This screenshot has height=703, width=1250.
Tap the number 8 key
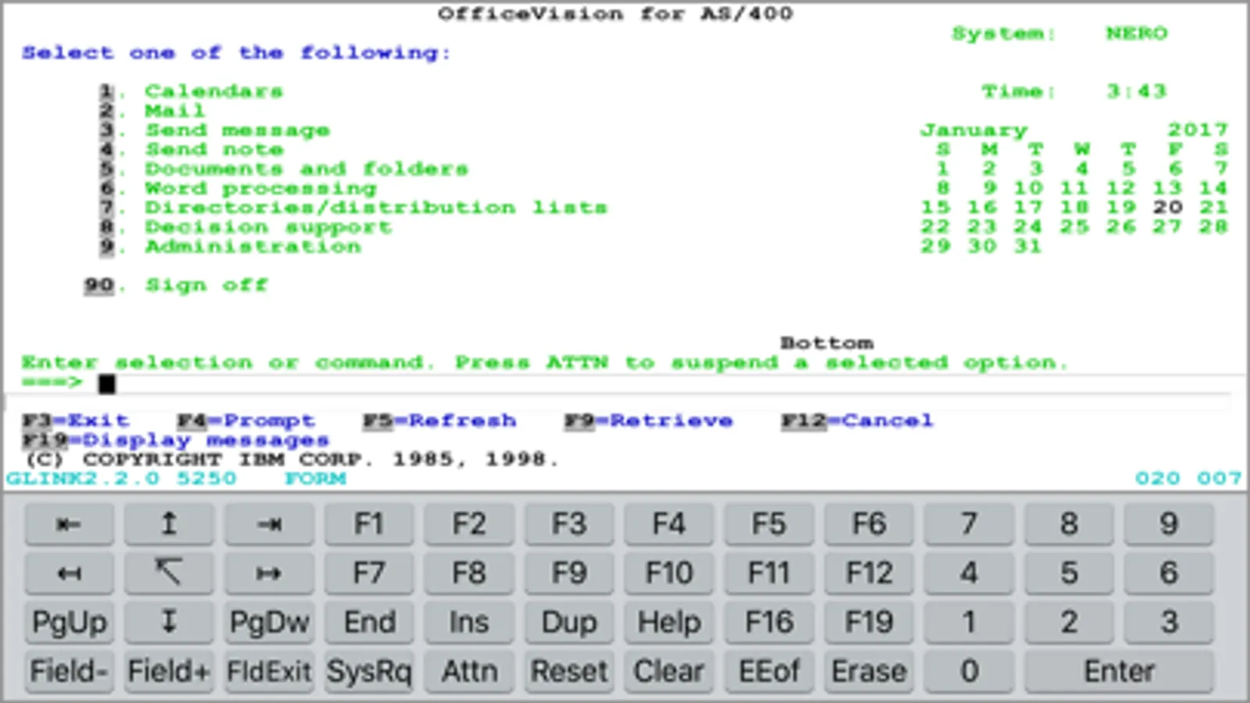pos(1069,524)
